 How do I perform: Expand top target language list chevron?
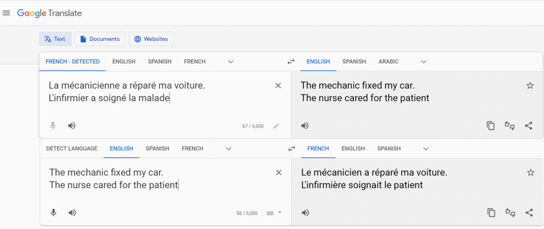click(423, 61)
